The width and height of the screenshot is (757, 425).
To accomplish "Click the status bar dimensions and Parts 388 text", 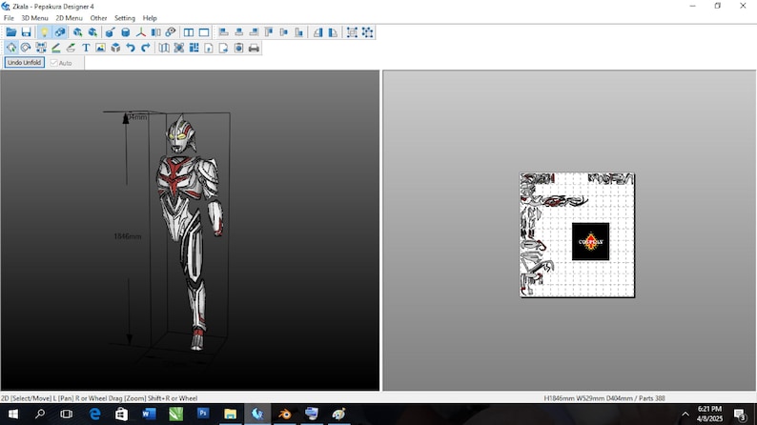I will (604, 398).
